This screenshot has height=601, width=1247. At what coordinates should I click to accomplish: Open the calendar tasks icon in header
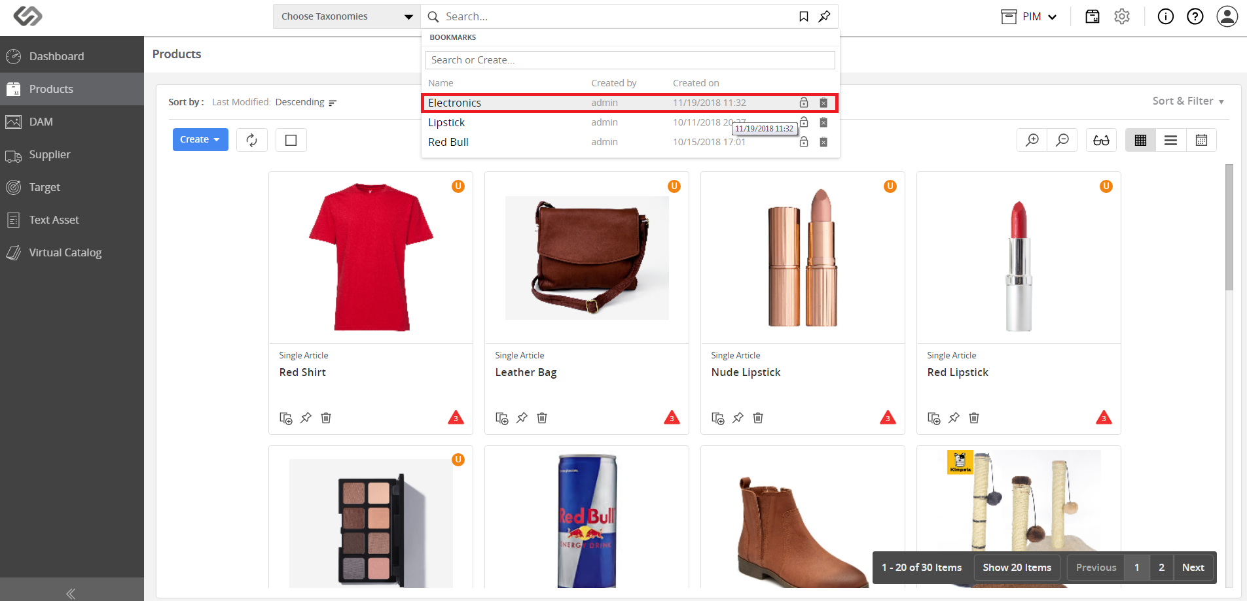click(x=1093, y=16)
